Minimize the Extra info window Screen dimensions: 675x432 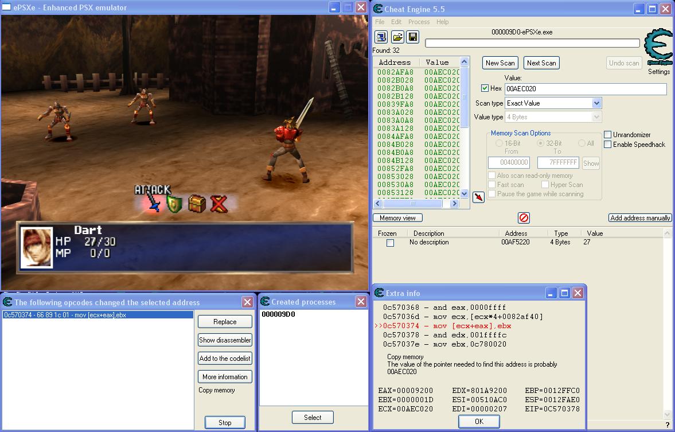[551, 293]
